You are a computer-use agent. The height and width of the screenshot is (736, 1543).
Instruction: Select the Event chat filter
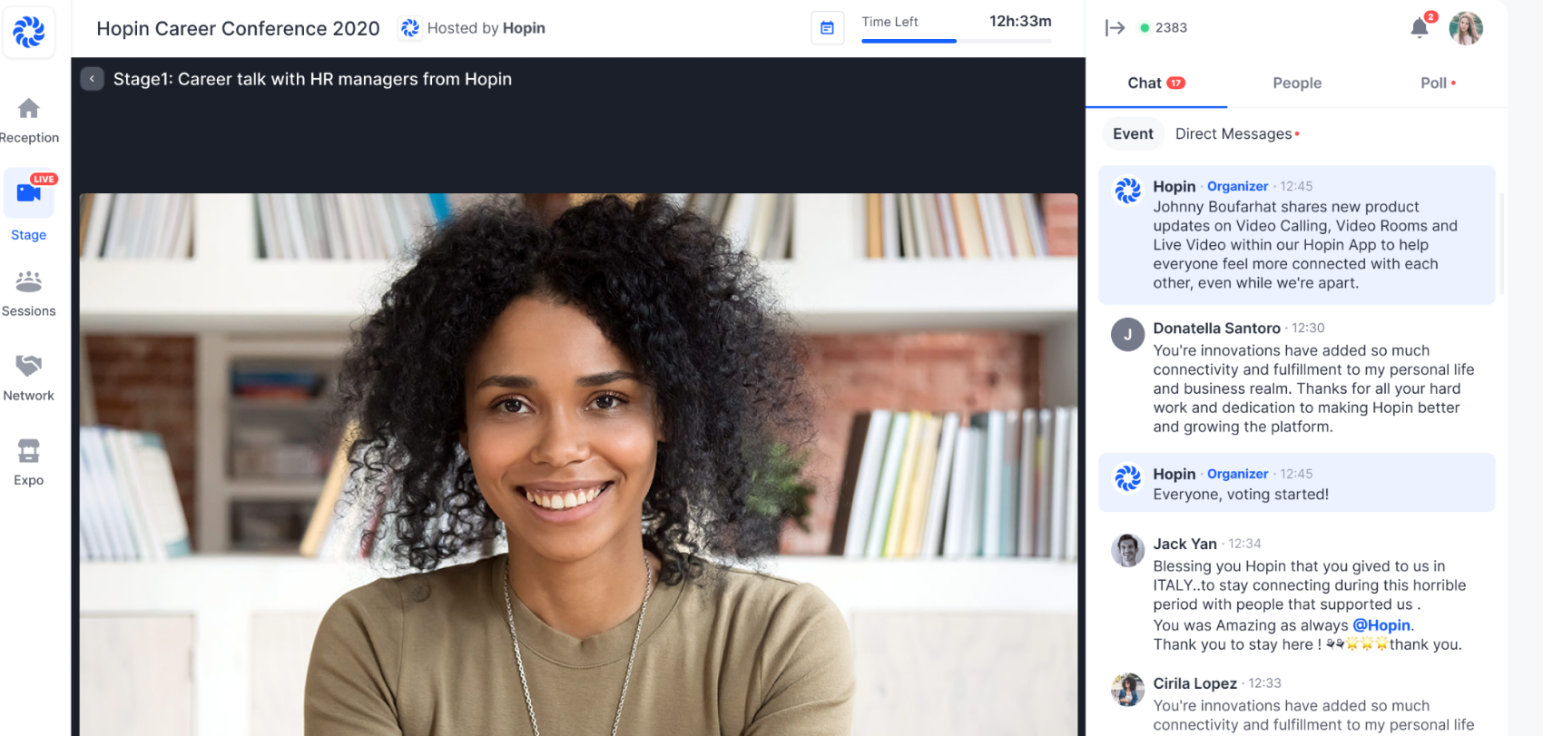tap(1133, 134)
